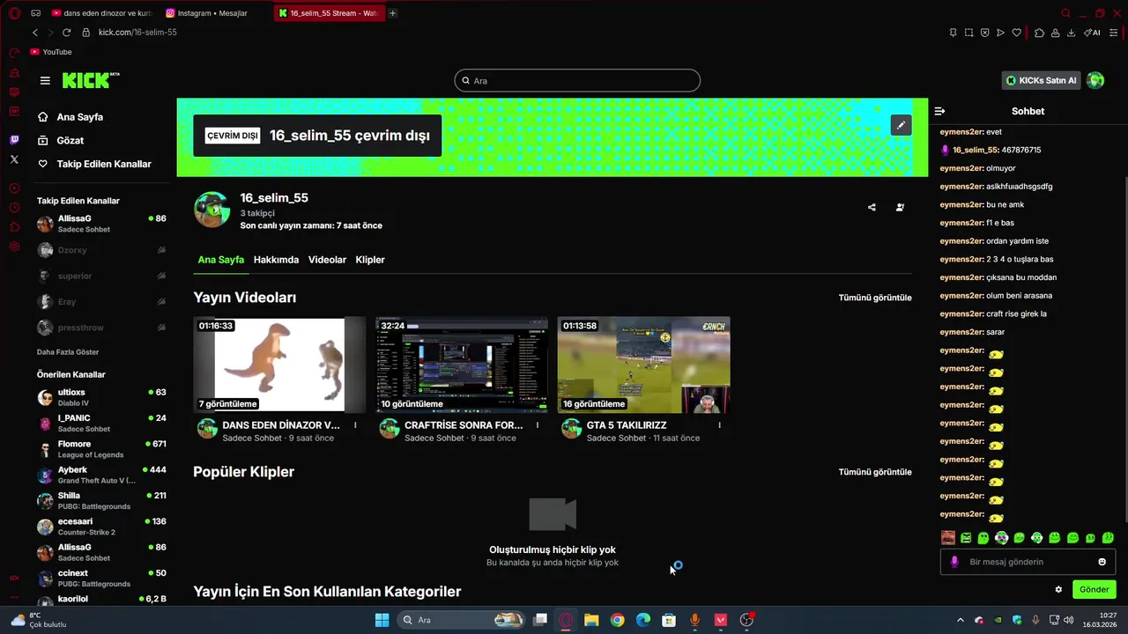Insert the man face emote
Screen dimensions: 1128x634
tap(948, 537)
